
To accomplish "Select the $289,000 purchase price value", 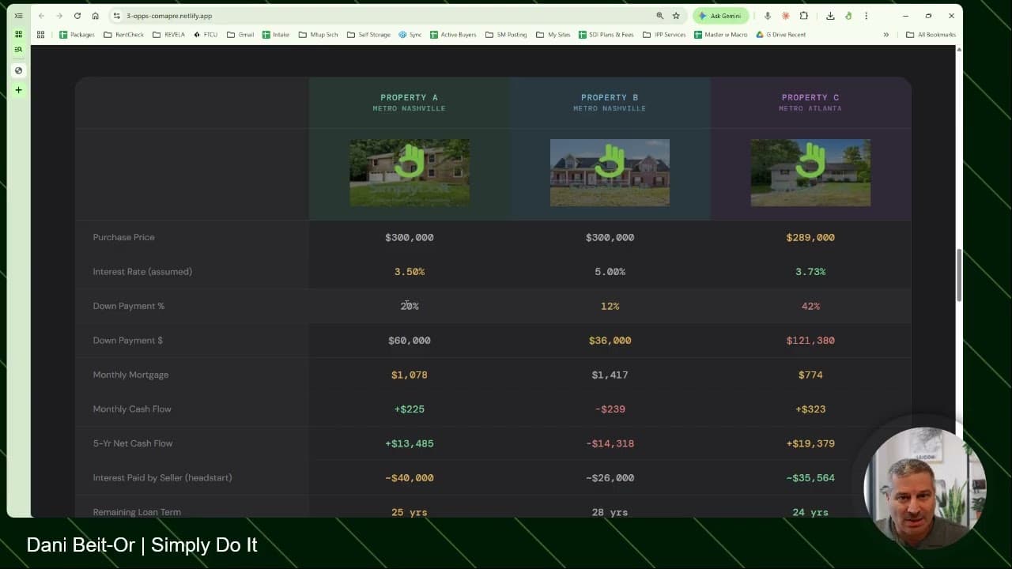I will [810, 237].
